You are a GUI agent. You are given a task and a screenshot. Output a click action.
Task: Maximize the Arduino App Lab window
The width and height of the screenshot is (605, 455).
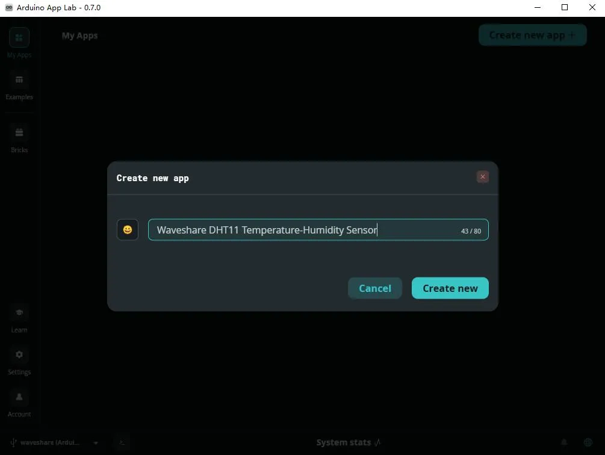point(565,7)
